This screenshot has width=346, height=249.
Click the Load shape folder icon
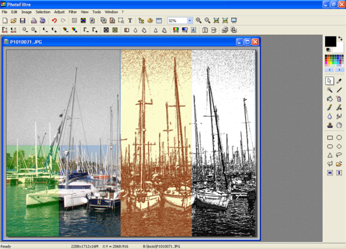tap(339, 164)
